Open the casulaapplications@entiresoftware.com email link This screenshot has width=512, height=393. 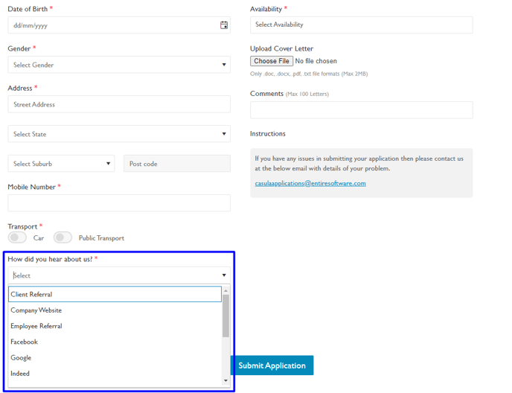[x=310, y=183]
